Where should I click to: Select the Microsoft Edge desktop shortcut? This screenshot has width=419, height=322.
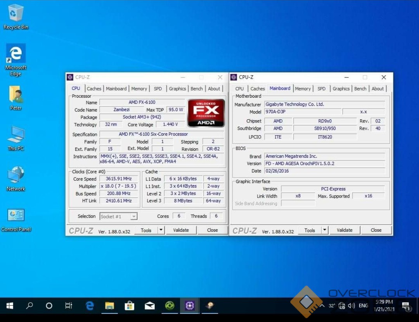(16, 54)
